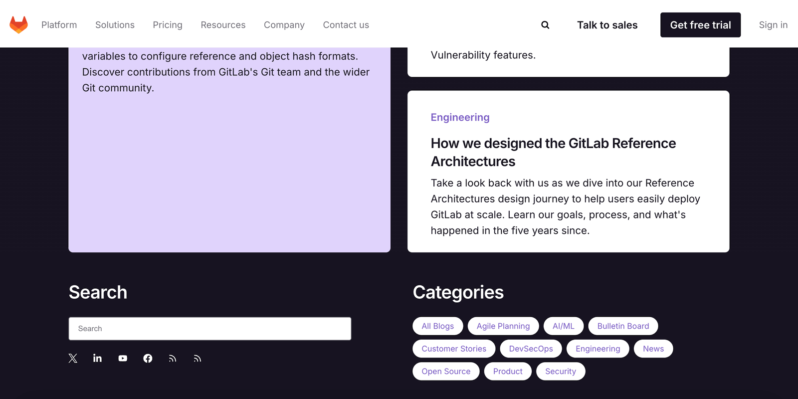Viewport: 798px width, 399px height.
Task: Expand the Resources navigation dropdown
Action: 223,24
